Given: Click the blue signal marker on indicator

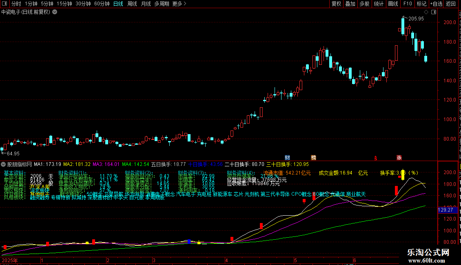Looking at the screenshot, I should pos(189,242).
